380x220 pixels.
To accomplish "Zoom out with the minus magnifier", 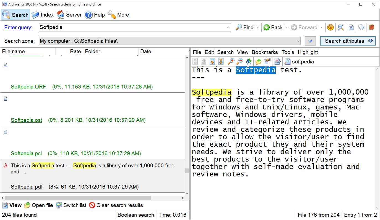I will coord(240,61).
